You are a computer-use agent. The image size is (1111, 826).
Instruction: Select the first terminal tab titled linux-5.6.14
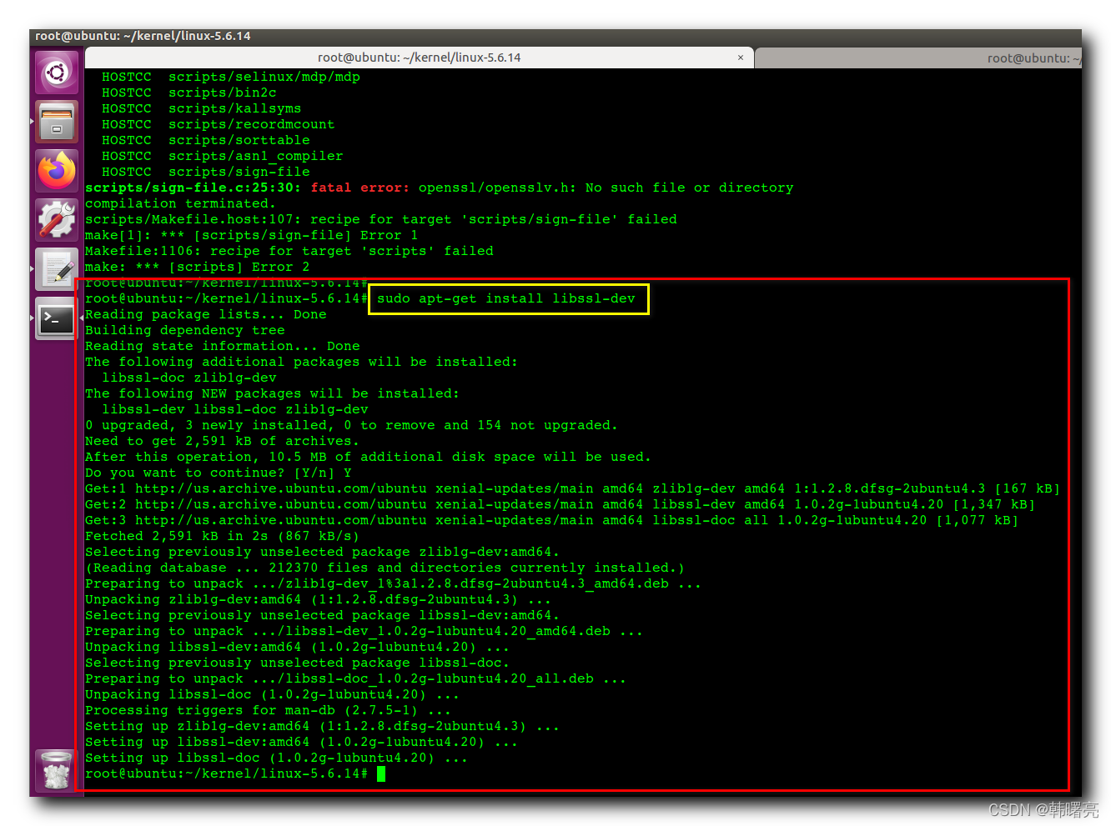point(419,58)
